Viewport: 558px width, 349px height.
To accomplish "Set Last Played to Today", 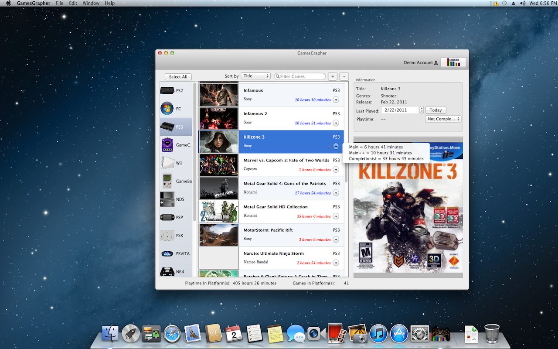I will coord(436,110).
